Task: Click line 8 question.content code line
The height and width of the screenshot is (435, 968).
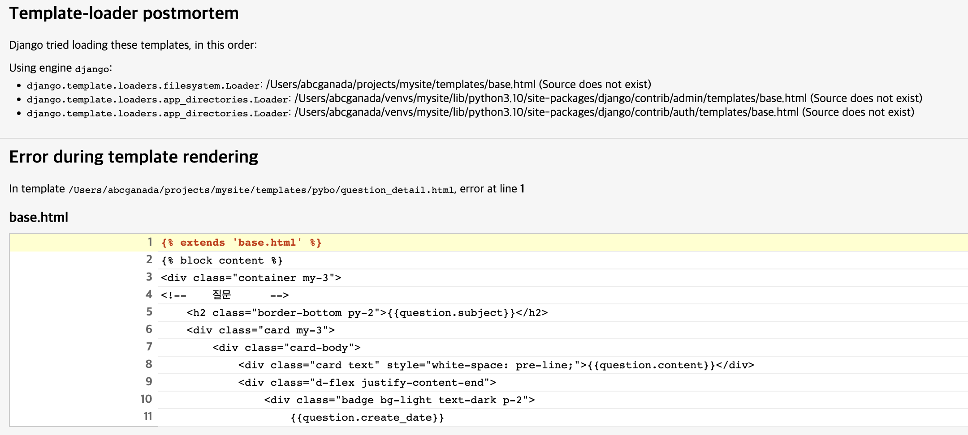Action: tap(496, 365)
